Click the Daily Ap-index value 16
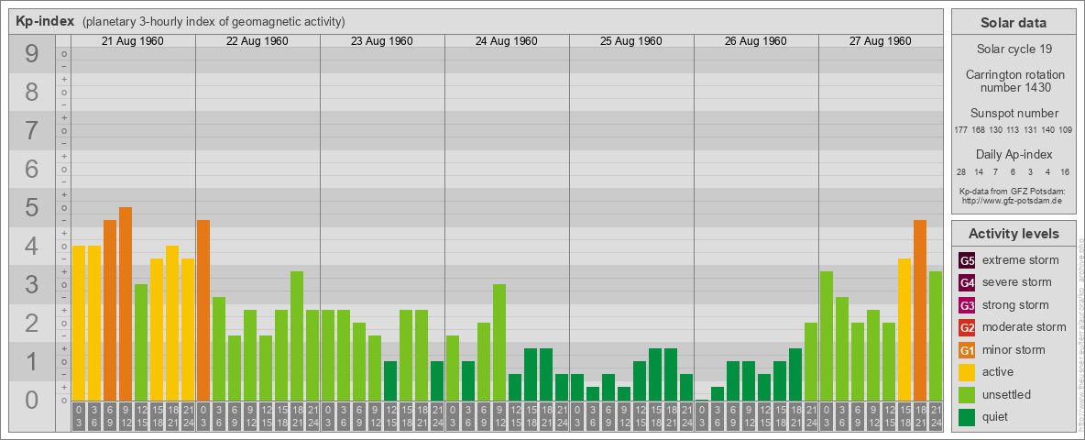 click(1067, 171)
